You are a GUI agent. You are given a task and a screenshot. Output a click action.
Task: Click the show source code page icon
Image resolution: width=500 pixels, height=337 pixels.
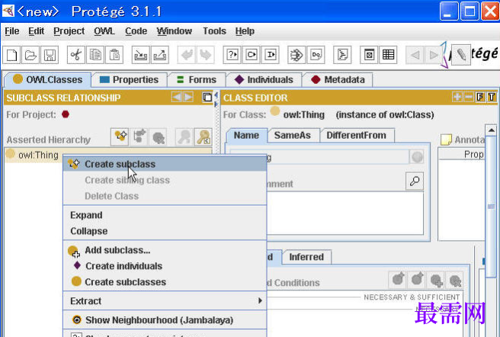pyautogui.click(x=342, y=55)
